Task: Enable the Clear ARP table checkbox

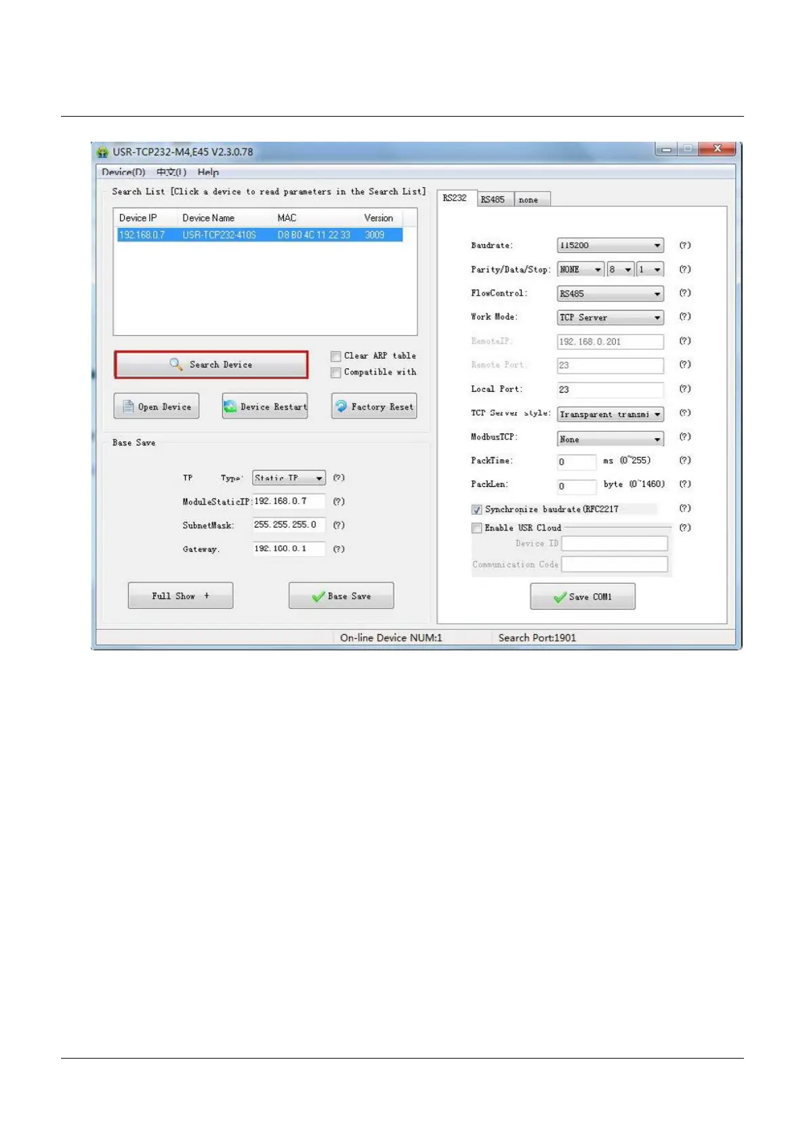Action: click(x=336, y=356)
